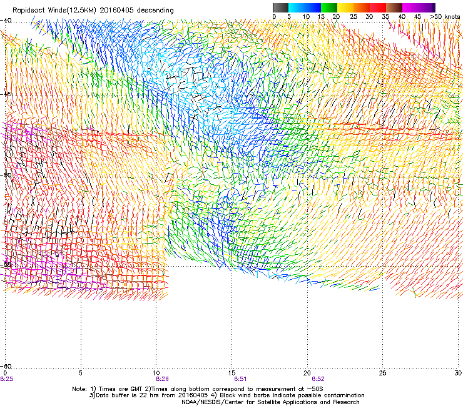
Task: Click the longitude label '5' on the bottom axis
Action: [80, 374]
